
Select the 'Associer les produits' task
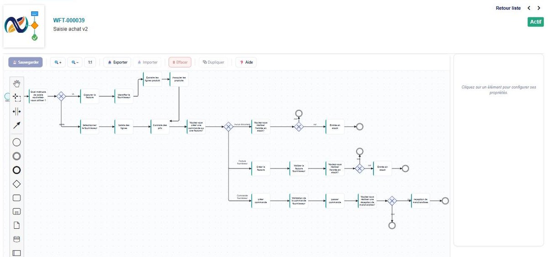tap(179, 78)
